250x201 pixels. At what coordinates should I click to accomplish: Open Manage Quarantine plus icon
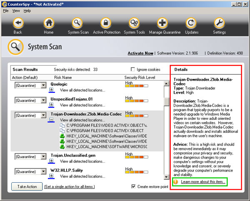162,23
